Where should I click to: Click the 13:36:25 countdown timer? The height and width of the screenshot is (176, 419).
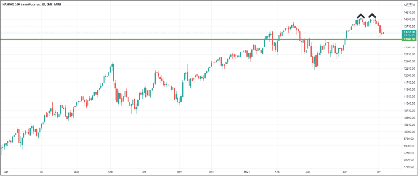click(409, 35)
